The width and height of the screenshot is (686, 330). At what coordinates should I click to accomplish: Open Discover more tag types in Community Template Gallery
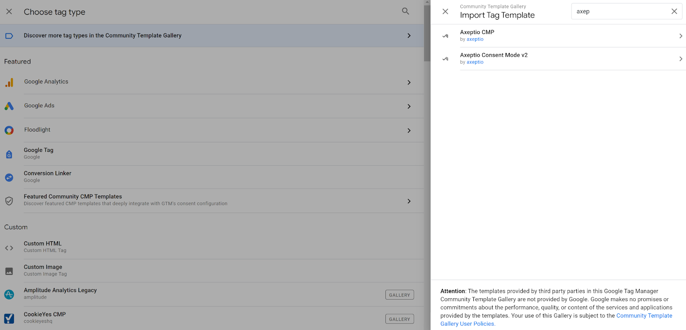coord(212,36)
